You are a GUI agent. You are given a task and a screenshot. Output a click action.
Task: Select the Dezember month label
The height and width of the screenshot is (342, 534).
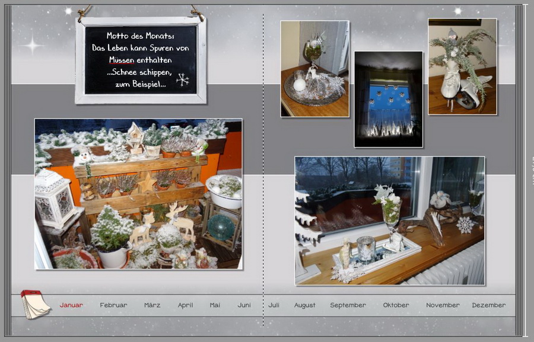[x=489, y=305]
